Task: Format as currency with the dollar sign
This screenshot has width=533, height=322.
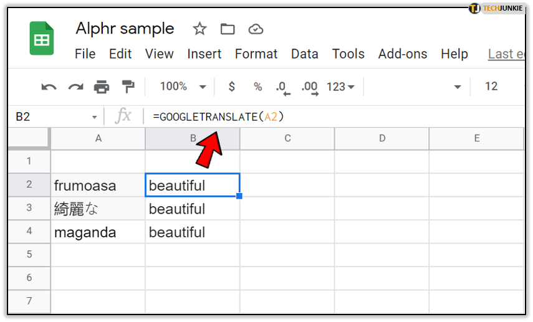Action: [x=232, y=87]
